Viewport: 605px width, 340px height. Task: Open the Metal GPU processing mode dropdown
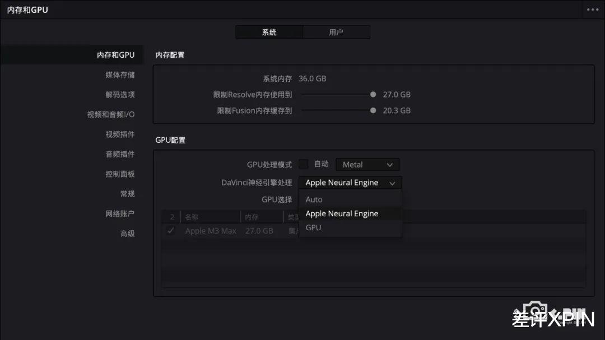click(x=367, y=164)
